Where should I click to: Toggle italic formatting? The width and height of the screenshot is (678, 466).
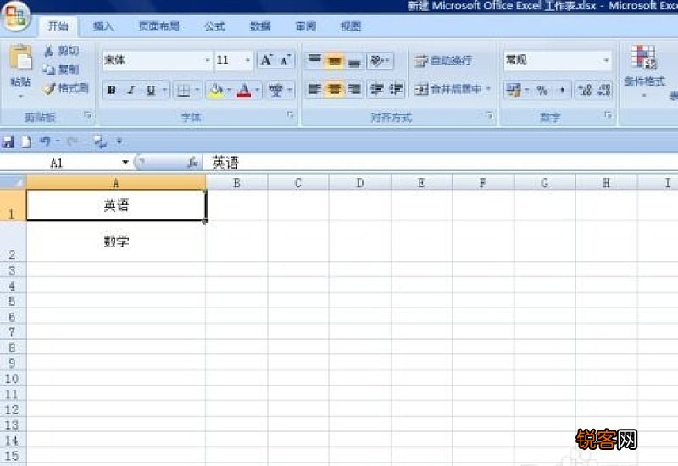(x=131, y=90)
